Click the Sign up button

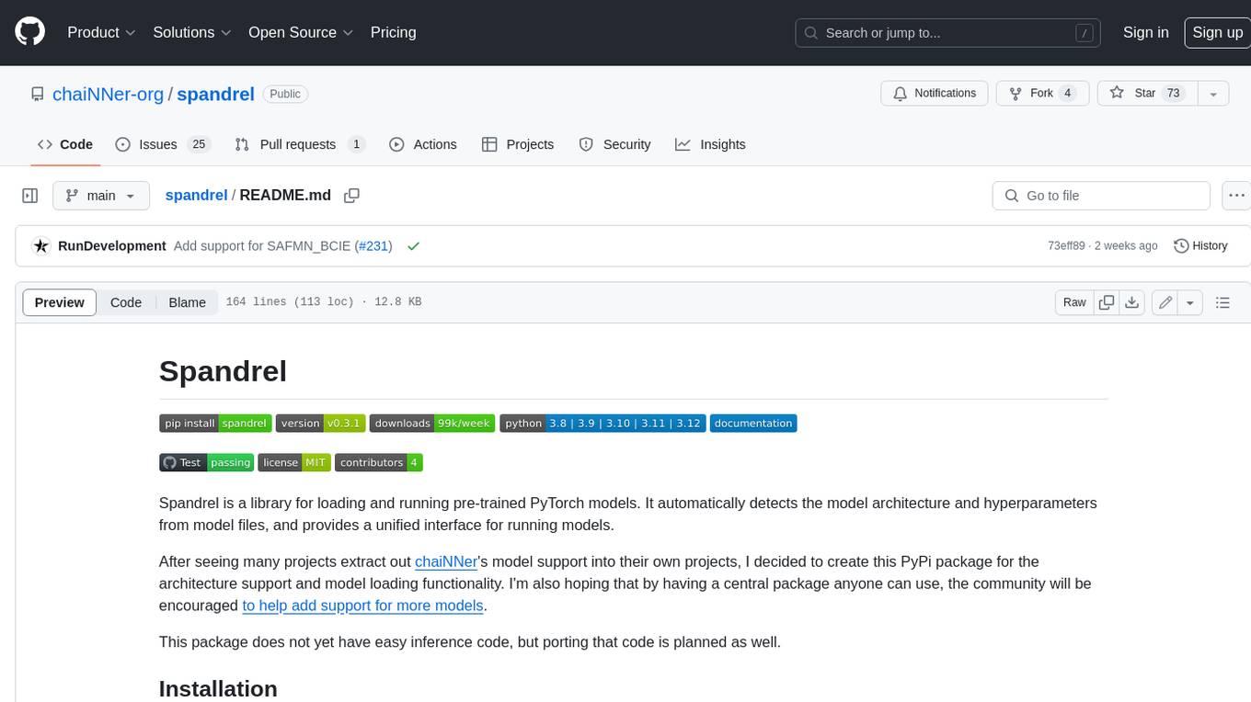pyautogui.click(x=1217, y=32)
